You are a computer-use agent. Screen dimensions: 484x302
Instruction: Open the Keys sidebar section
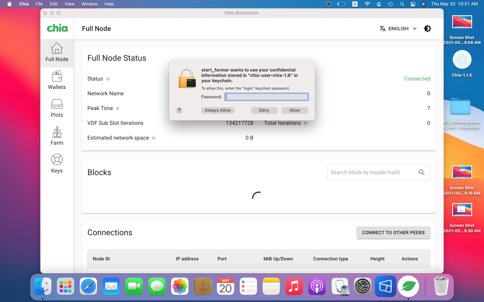57,164
